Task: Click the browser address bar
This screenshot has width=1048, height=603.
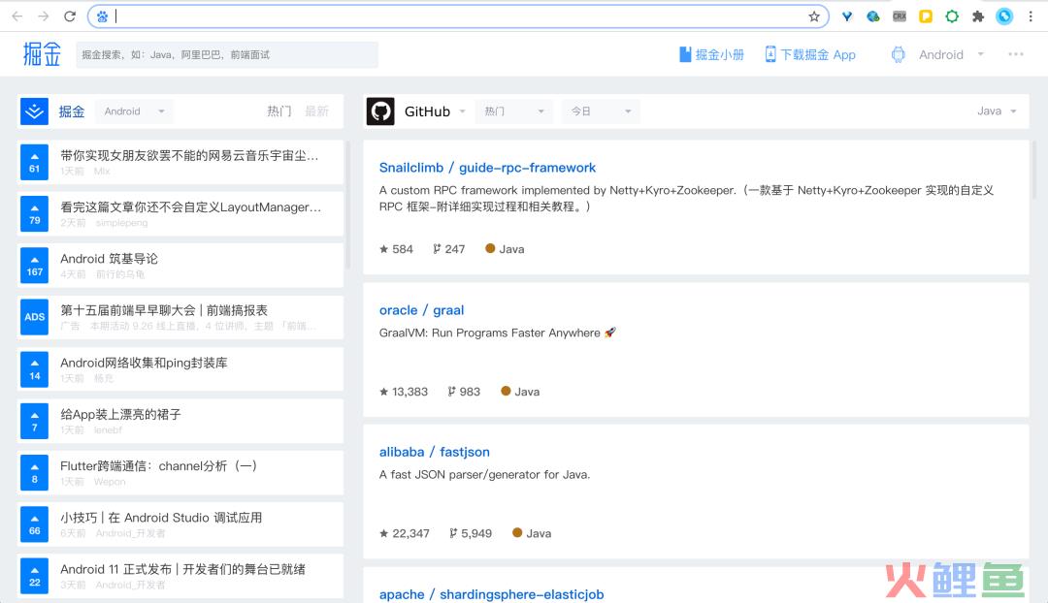Action: click(x=458, y=16)
